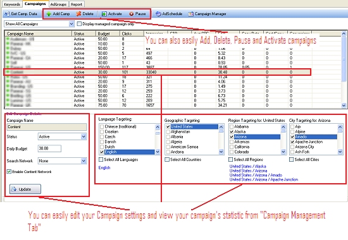Viewport: 348px width, 240px height.
Task: Uncheck the Apache Junction city checkbox
Action: coord(292,141)
